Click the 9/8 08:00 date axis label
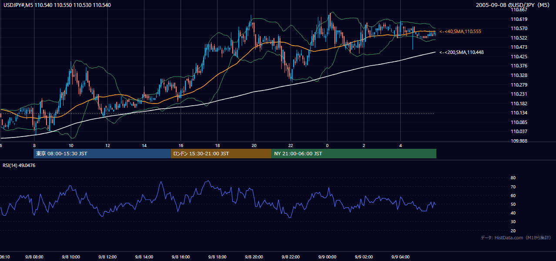Viewport: 556px width, 261px height. pyautogui.click(x=34, y=257)
